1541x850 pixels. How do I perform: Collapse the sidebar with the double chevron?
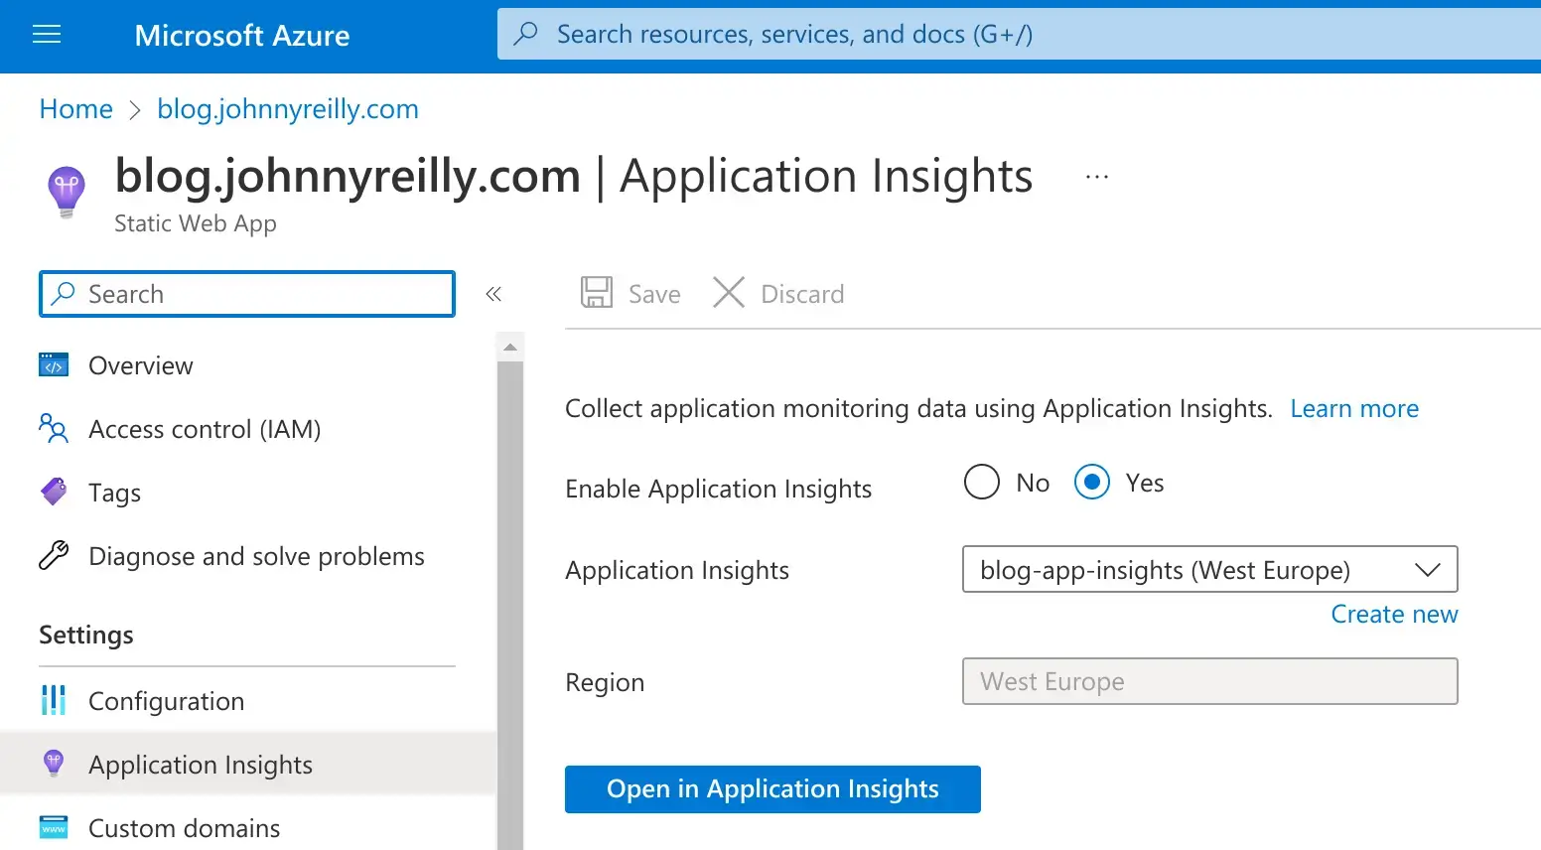coord(493,294)
